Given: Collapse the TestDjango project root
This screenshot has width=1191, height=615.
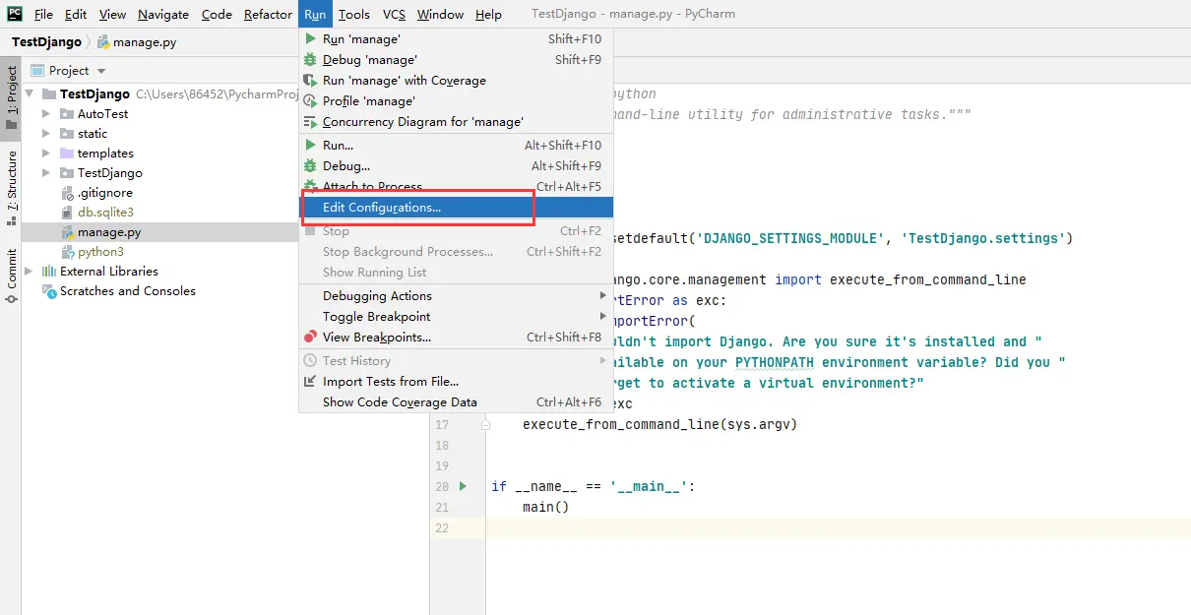Looking at the screenshot, I should (x=31, y=93).
